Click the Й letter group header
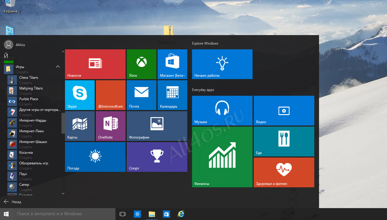387x220 pixels. 6,55
